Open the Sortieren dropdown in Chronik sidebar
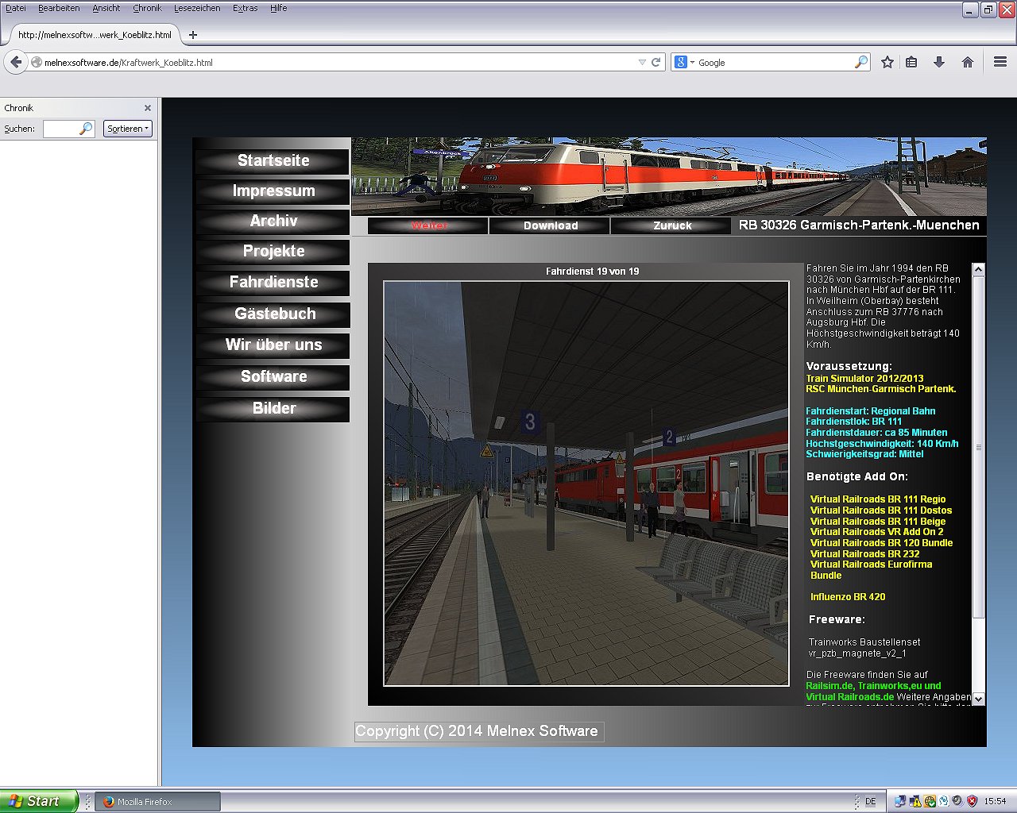Viewport: 1017px width, 813px height. [128, 129]
